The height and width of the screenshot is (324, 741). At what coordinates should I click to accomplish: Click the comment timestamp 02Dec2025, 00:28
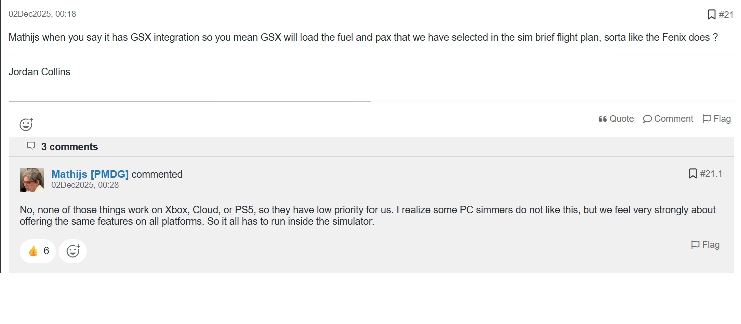click(x=85, y=185)
